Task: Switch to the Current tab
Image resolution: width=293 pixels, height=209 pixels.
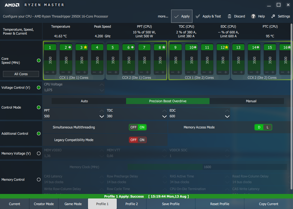Action: pyautogui.click(x=15, y=204)
